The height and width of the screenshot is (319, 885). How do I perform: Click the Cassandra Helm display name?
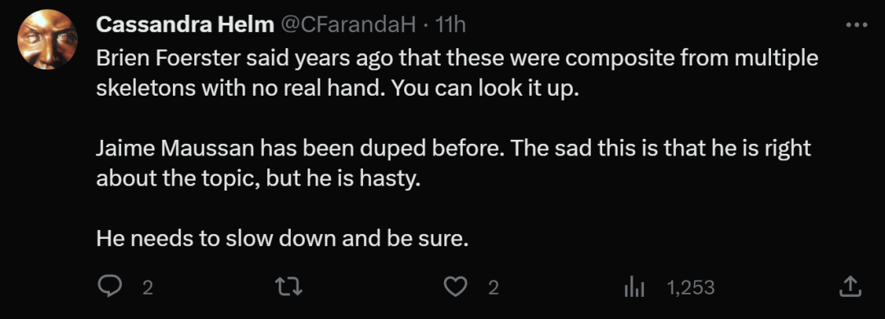184,25
